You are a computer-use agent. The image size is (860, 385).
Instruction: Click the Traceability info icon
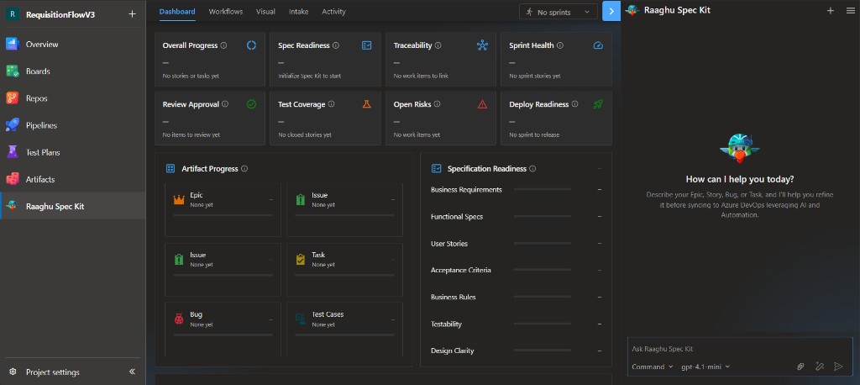[x=438, y=45]
